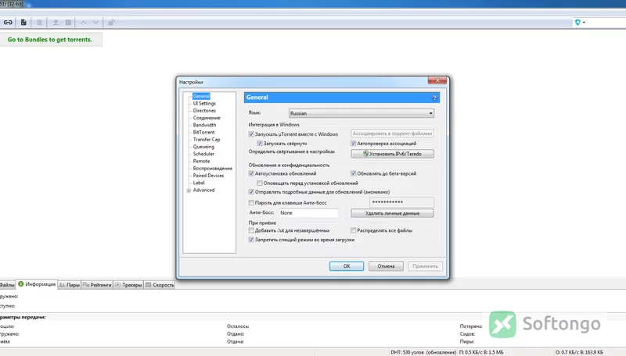Viewport: 626px width, 356px height.
Task: Select Remote in settings tree
Action: click(x=201, y=162)
